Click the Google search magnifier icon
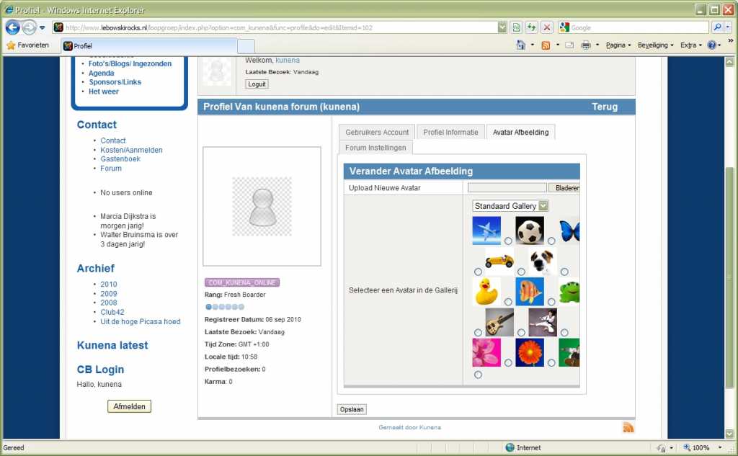 717,27
